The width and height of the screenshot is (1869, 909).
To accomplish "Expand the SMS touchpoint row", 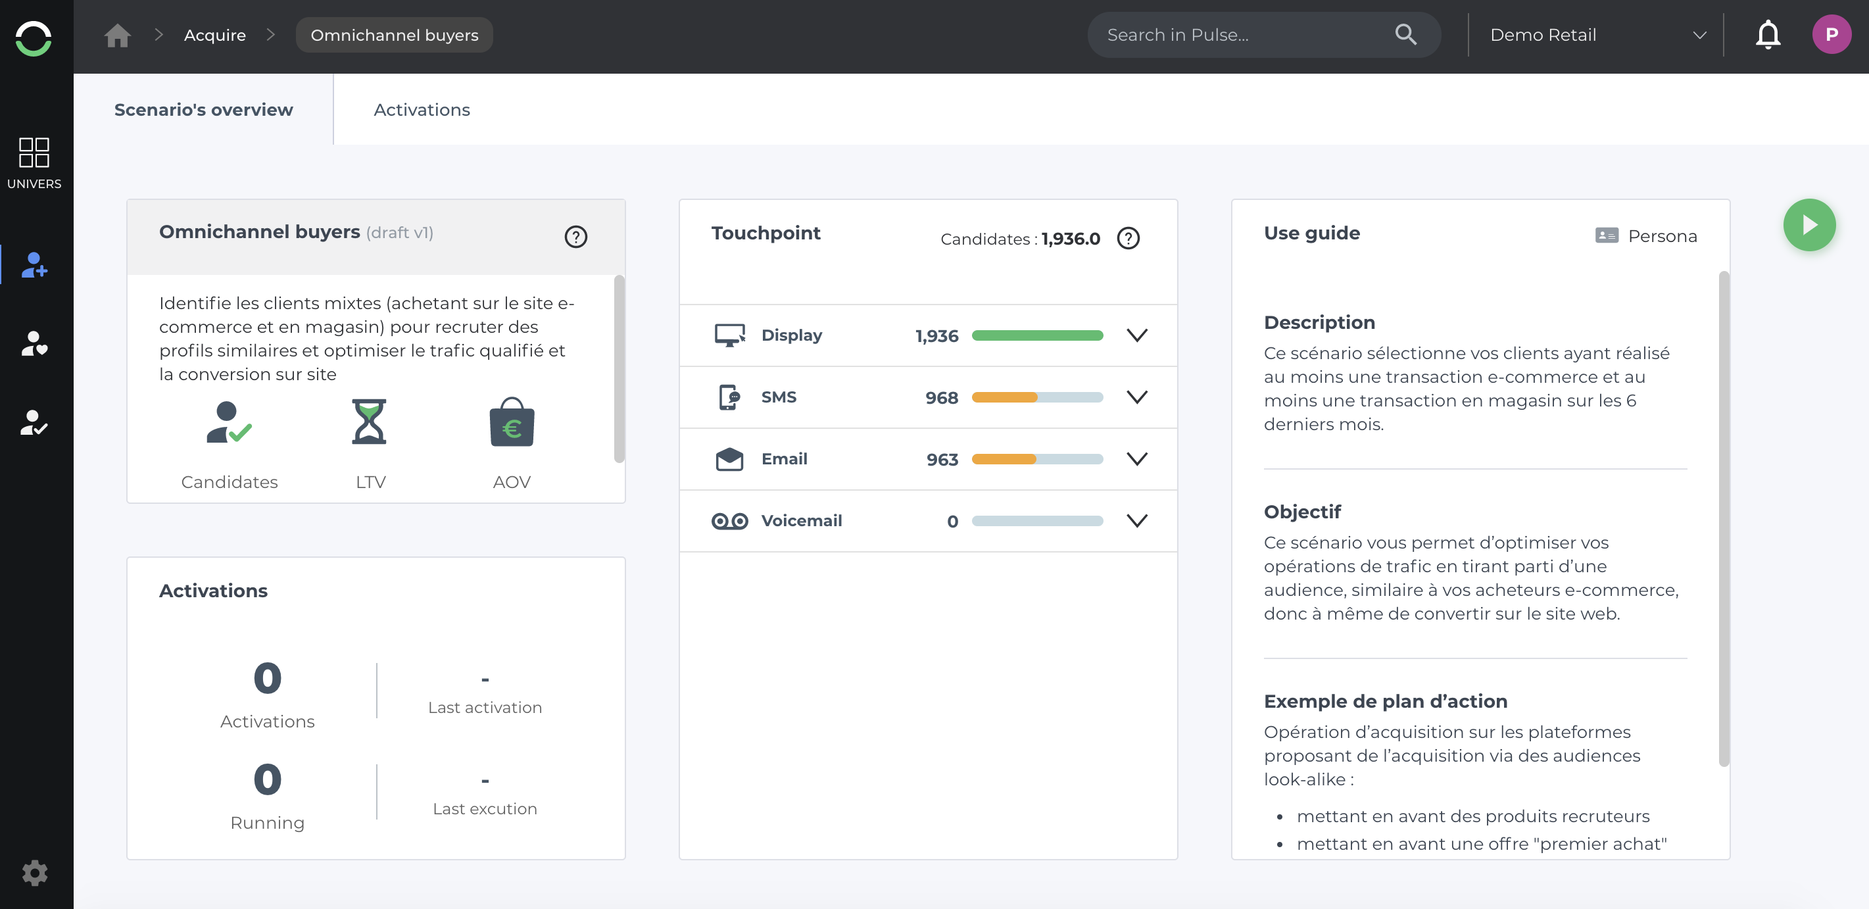I will [1137, 397].
